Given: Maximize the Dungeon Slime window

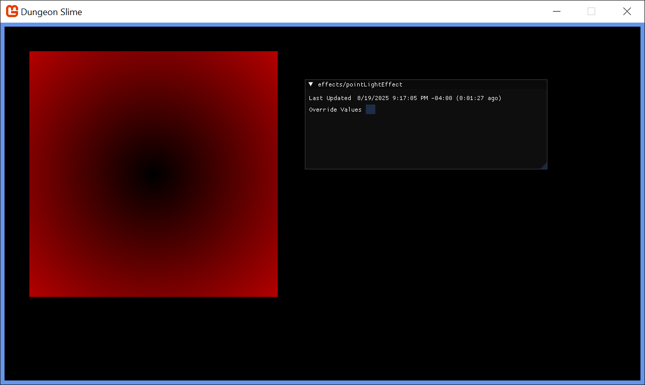Looking at the screenshot, I should tap(591, 12).
